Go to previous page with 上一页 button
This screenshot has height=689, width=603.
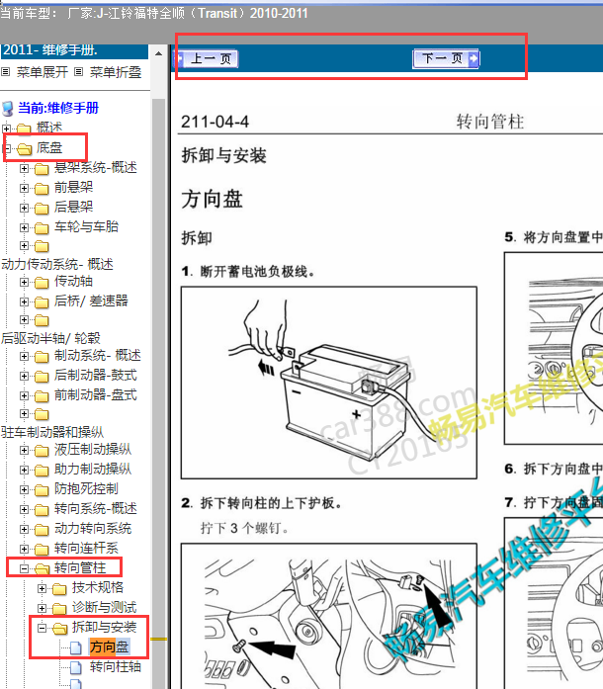click(207, 58)
